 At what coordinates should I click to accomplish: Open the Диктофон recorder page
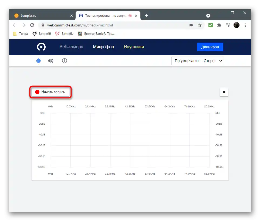coord(210,47)
